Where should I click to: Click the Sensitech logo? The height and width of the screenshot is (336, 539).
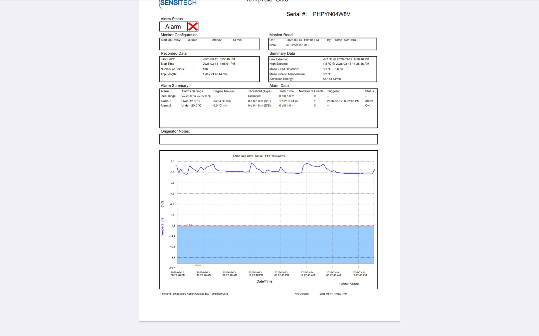(178, 3)
